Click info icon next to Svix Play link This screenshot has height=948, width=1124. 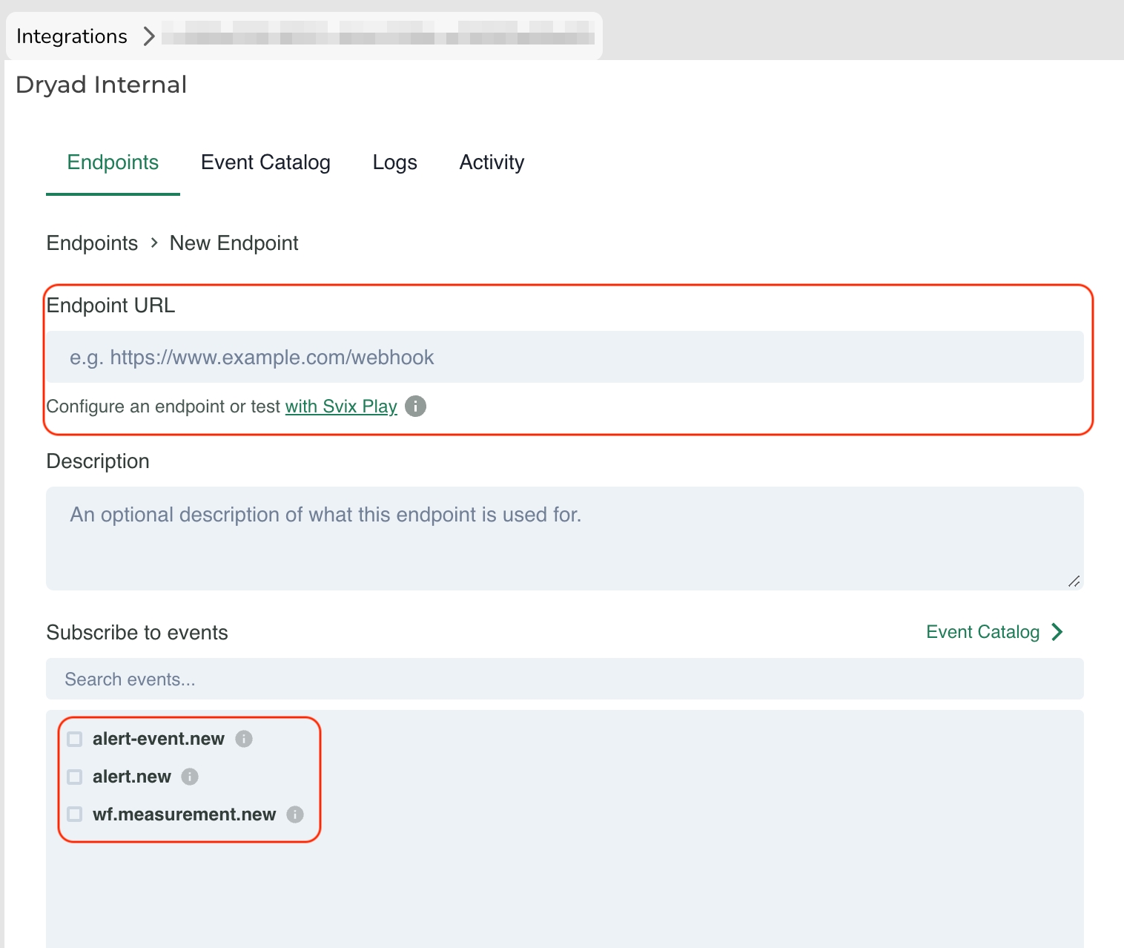coord(415,406)
